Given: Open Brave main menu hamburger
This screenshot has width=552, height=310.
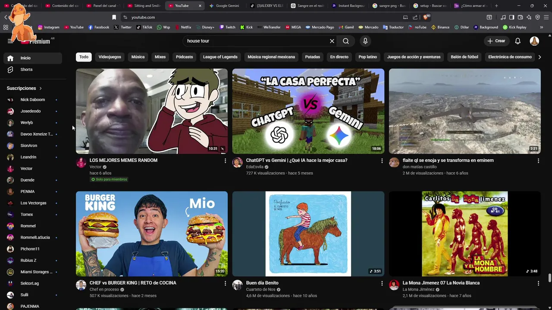Looking at the screenshot, I should click(546, 17).
